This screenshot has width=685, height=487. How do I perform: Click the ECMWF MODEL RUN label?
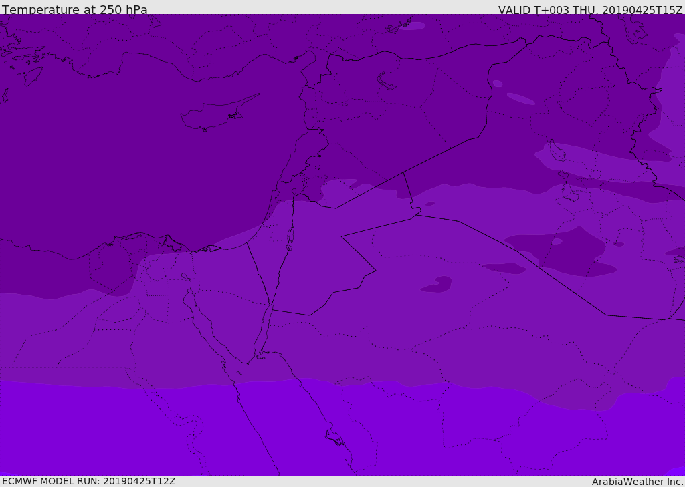[88, 481]
